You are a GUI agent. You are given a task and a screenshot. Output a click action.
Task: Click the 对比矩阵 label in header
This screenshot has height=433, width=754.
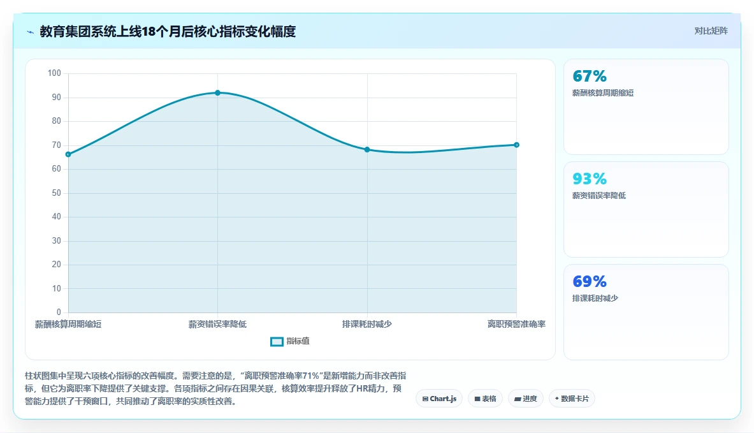[x=711, y=31]
